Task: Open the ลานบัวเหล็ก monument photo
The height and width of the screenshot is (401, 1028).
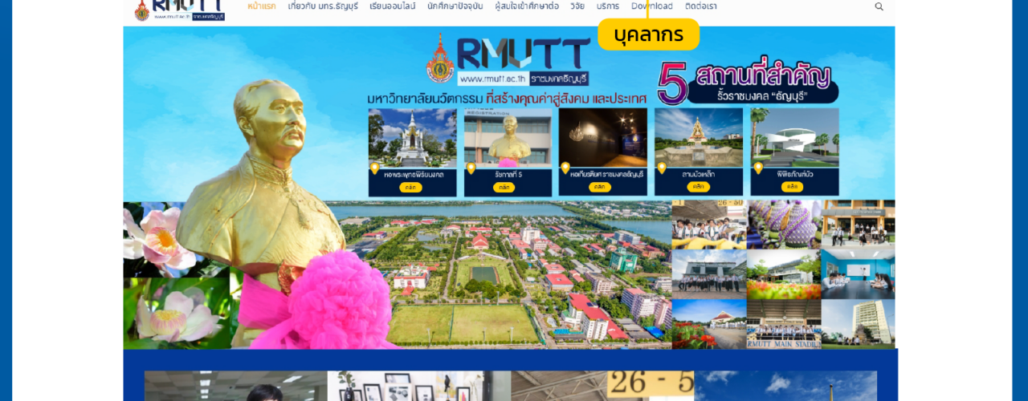Action: coord(699,137)
